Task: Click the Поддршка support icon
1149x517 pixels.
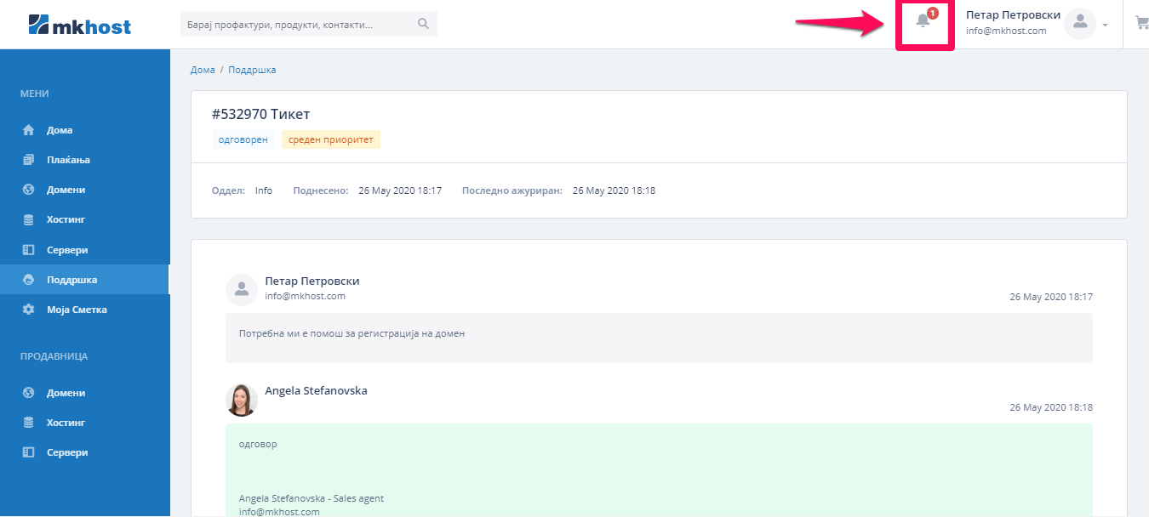Action: [x=28, y=280]
